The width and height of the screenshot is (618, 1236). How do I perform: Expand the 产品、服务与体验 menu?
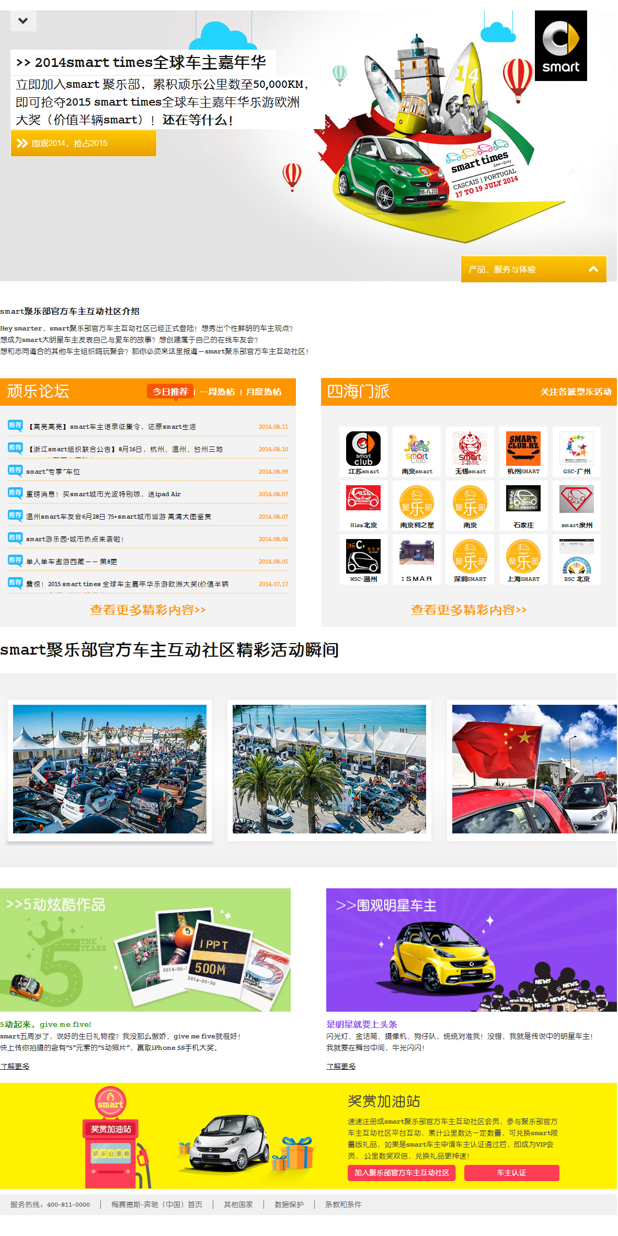pos(533,269)
